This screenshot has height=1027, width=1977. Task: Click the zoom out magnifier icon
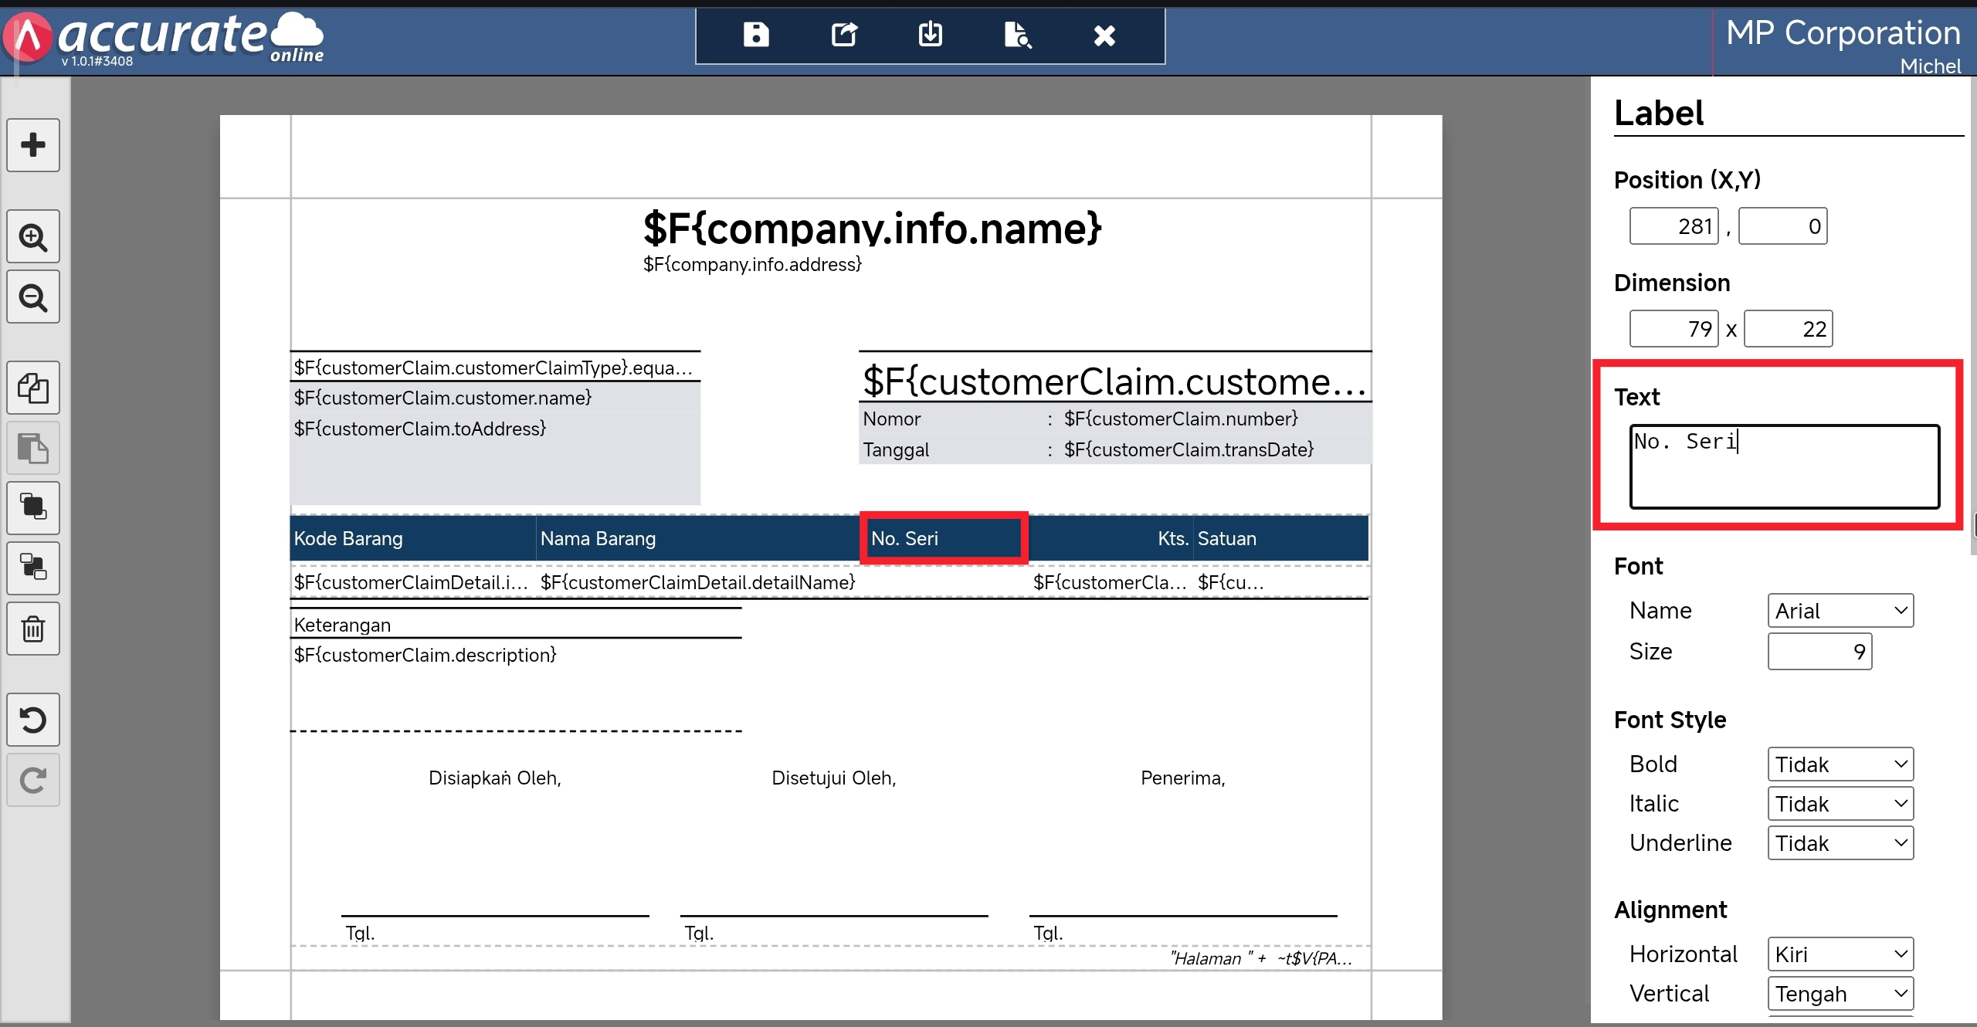pyautogui.click(x=33, y=297)
